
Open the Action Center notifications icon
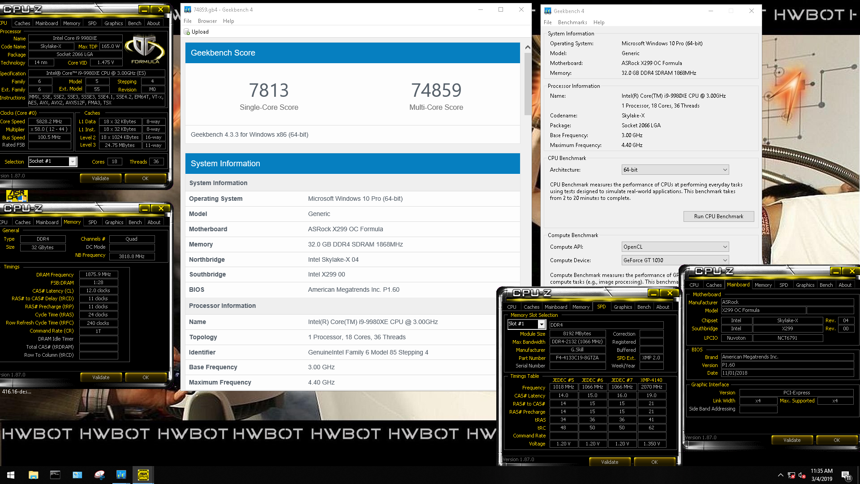click(846, 475)
